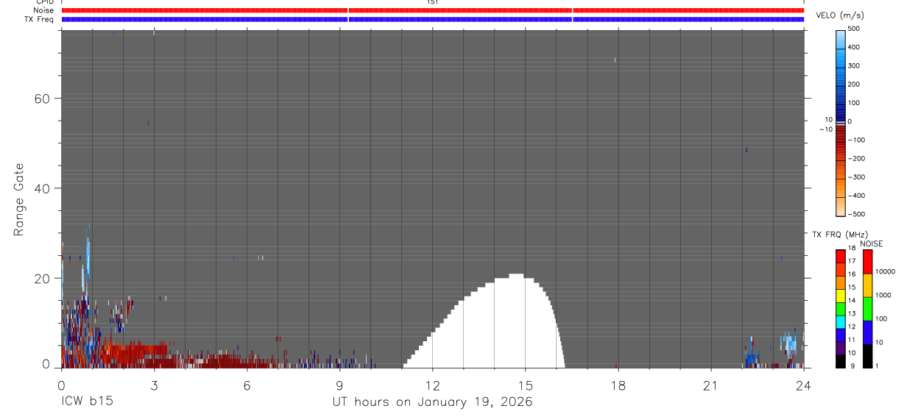This screenshot has width=904, height=417.
Task: Click the "13" label in TX FRQ legend
Action: 852,313
